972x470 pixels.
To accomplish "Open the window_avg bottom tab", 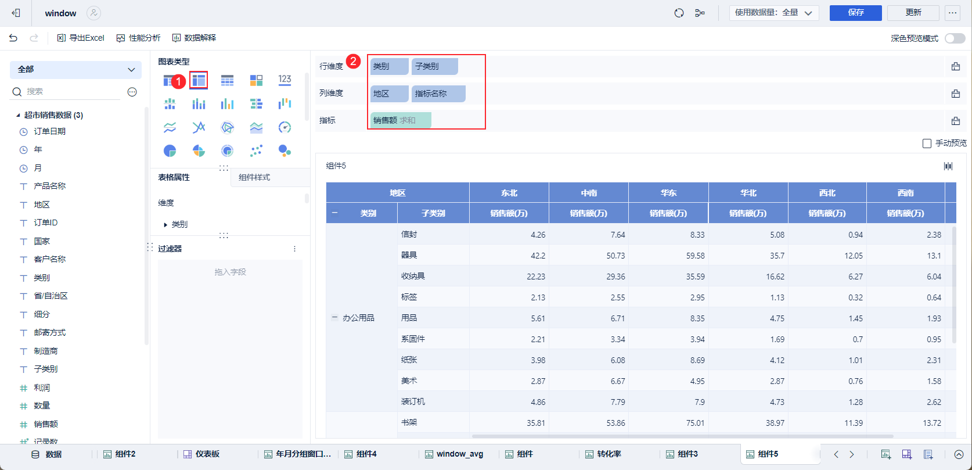I will coord(454,454).
